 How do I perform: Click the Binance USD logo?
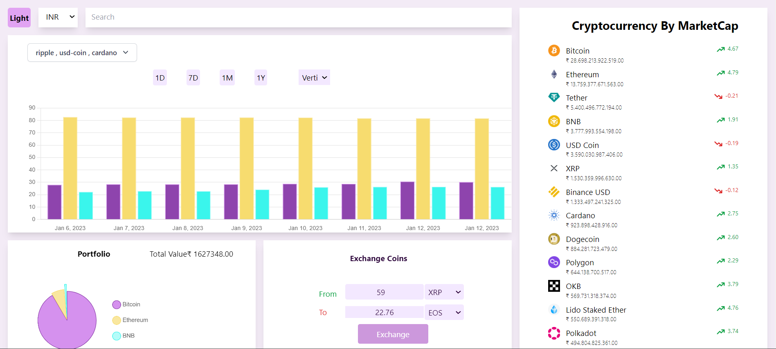click(x=554, y=192)
